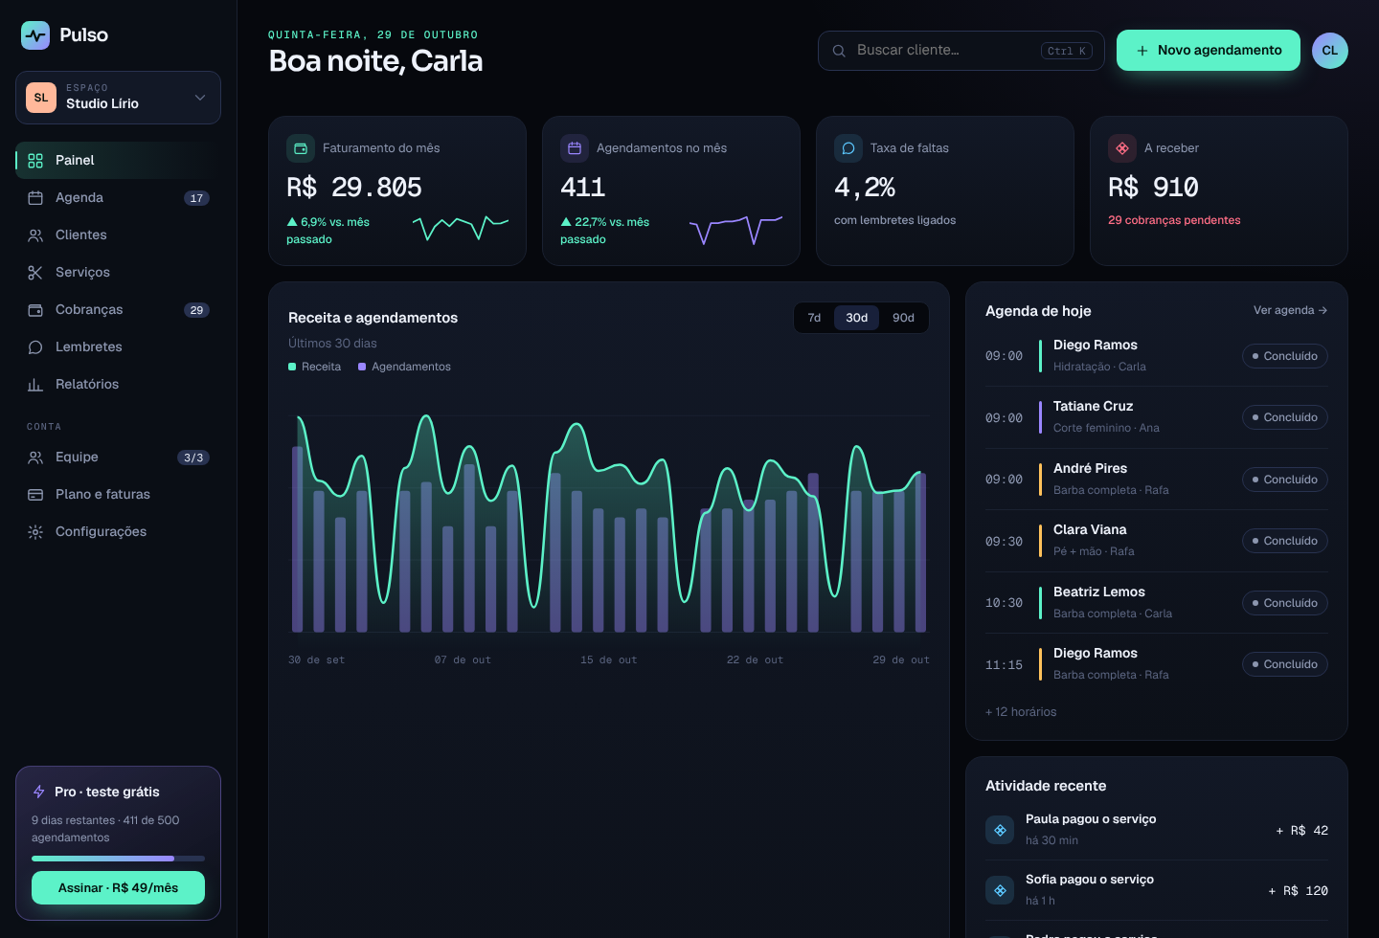Click the Relatórios bar chart icon
Screen dimensions: 1379x938
point(35,385)
